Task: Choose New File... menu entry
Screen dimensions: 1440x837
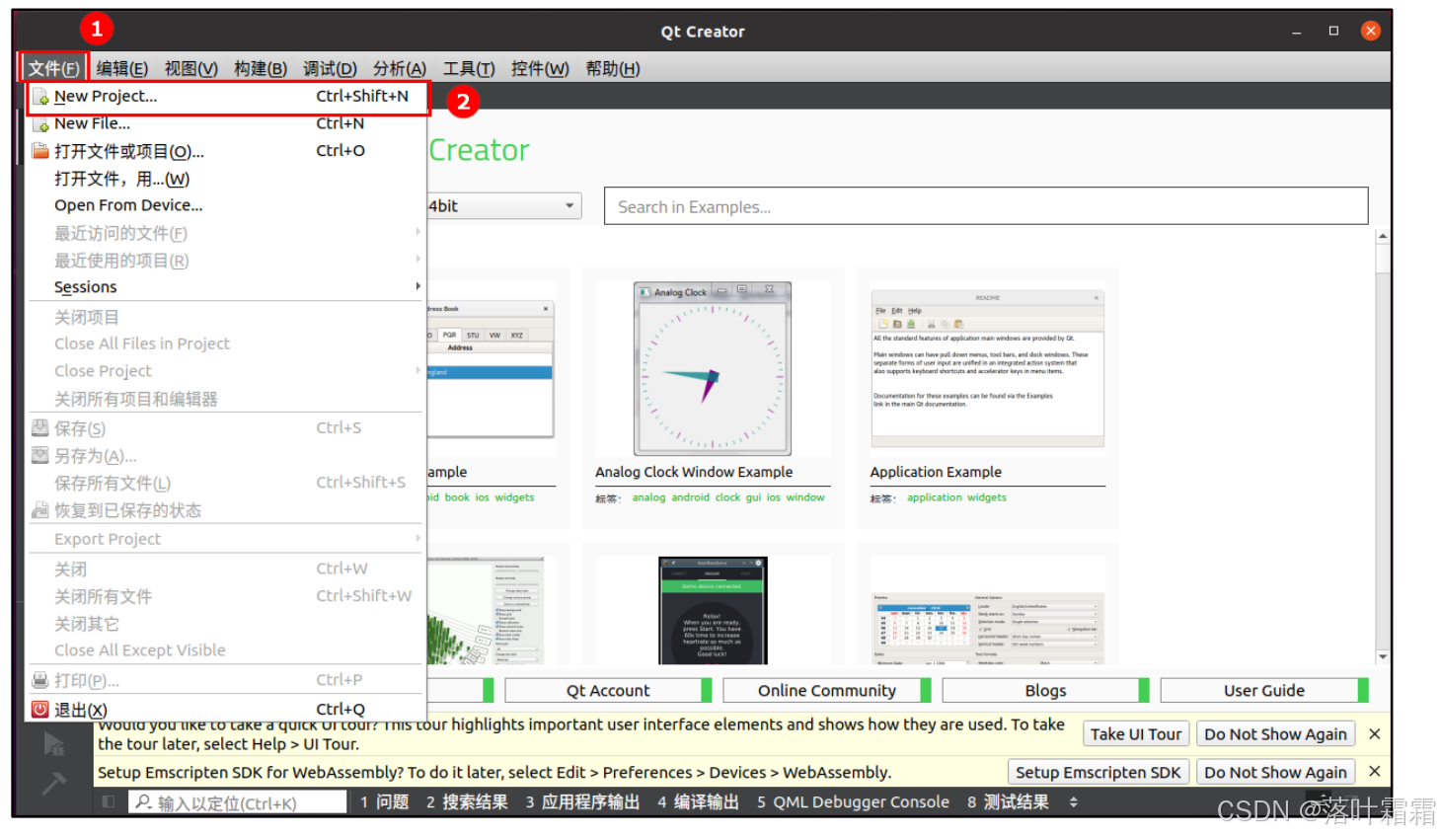Action: [227, 124]
